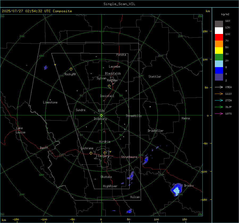Click the orange 50-70 legend swatch
This screenshot has width=239, height=223.
click(x=219, y=44)
